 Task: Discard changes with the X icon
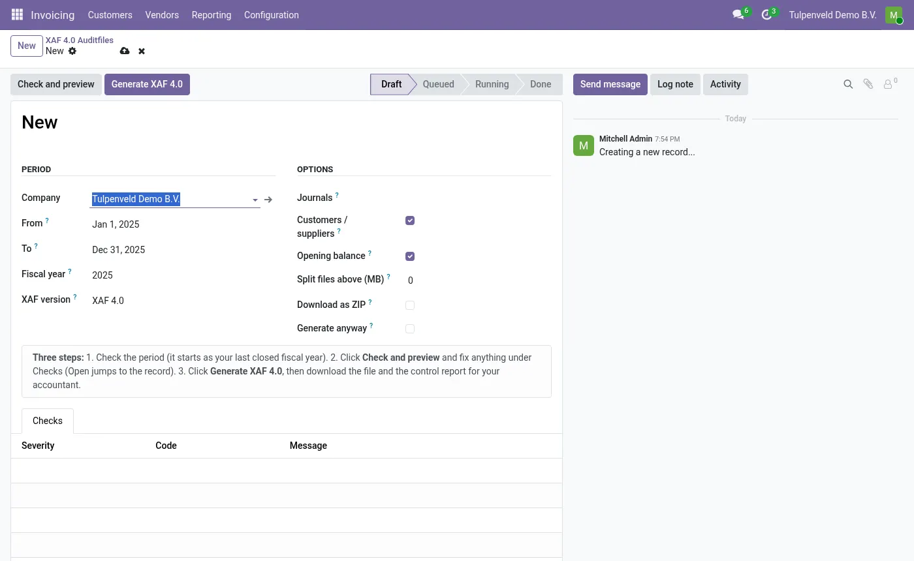[142, 51]
